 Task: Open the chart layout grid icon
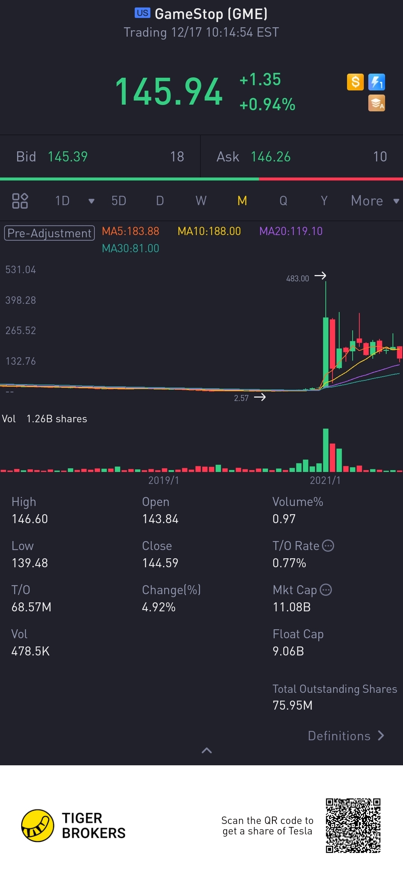pyautogui.click(x=20, y=201)
